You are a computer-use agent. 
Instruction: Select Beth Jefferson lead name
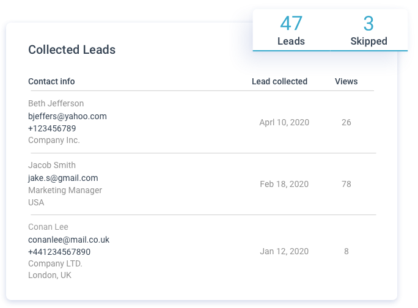point(56,103)
